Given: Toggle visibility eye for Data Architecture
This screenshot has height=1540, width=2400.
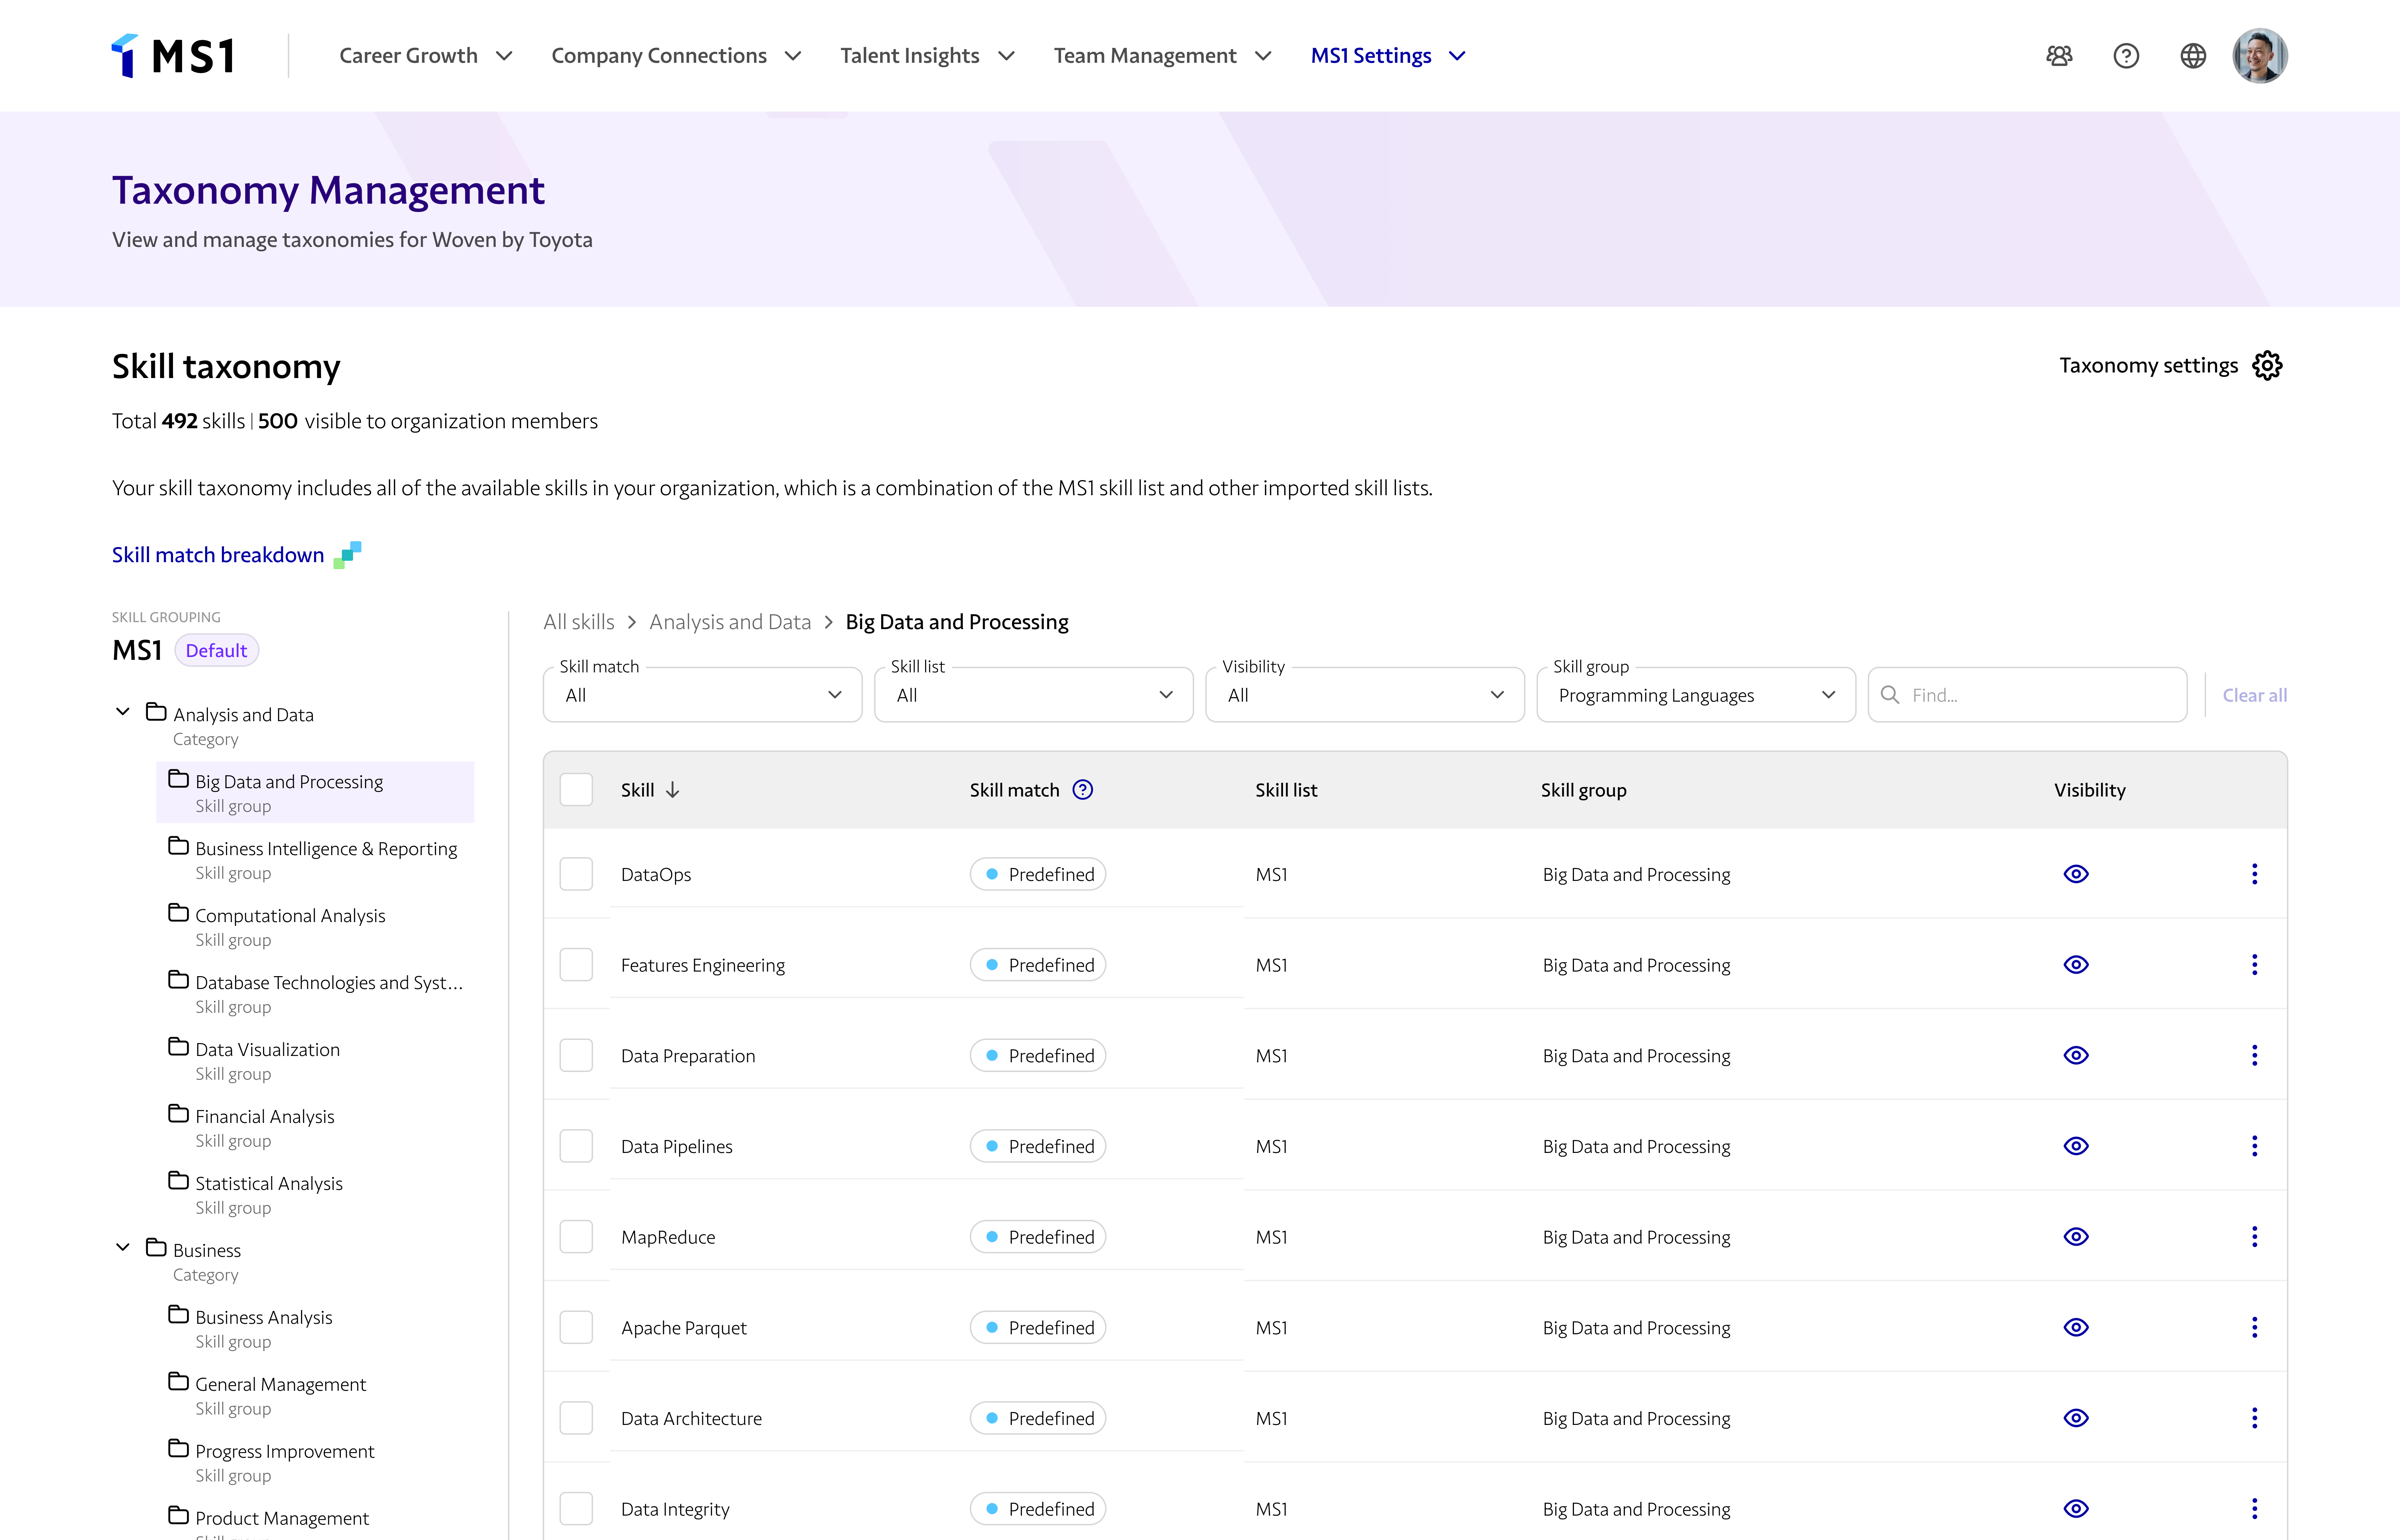Looking at the screenshot, I should (x=2076, y=1418).
